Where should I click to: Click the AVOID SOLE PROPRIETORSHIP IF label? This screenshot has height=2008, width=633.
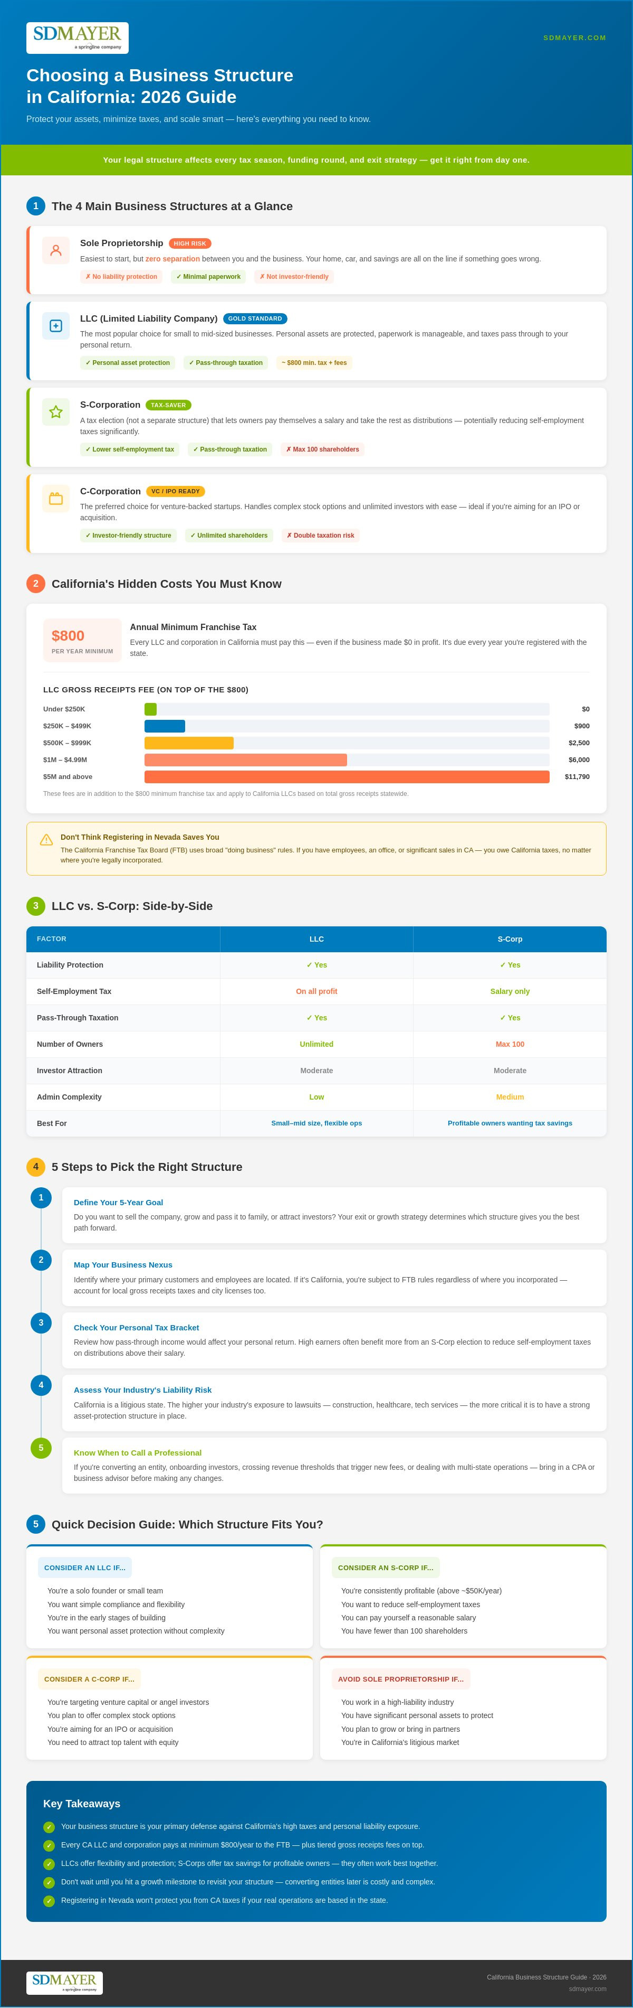401,1678
